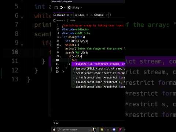Select the vscanf autocomplete suggestion
This screenshot has width=176, height=132.
tap(98, 87)
